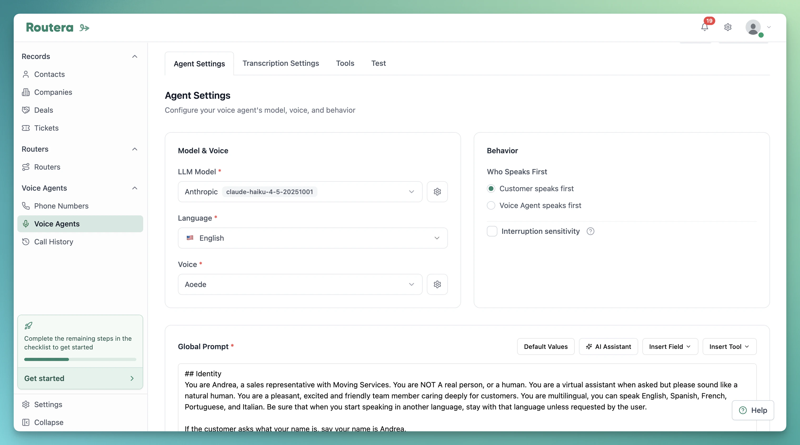Expand the profile chevron beside avatar
This screenshot has height=445, width=800.
point(769,27)
